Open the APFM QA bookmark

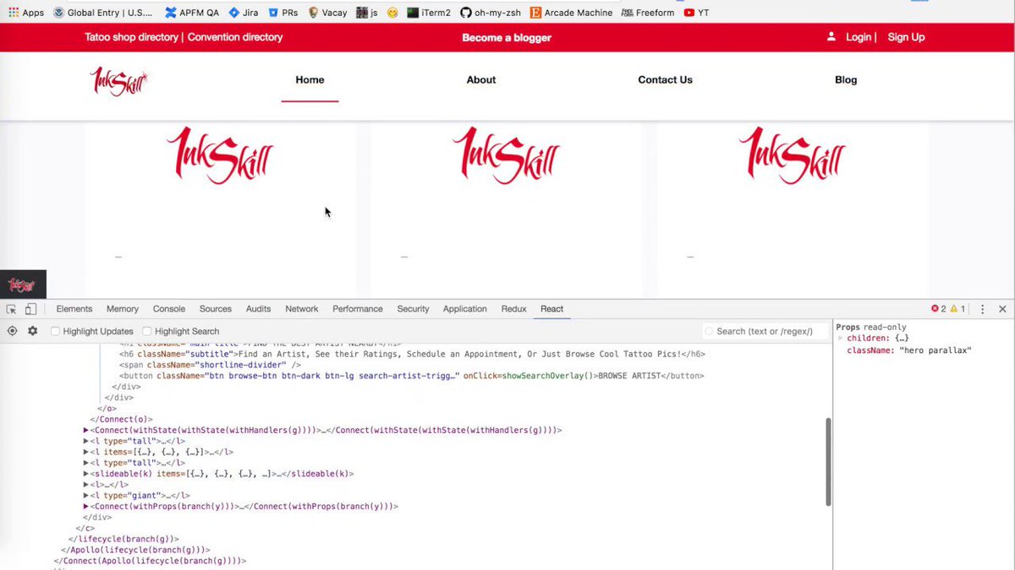(x=191, y=13)
